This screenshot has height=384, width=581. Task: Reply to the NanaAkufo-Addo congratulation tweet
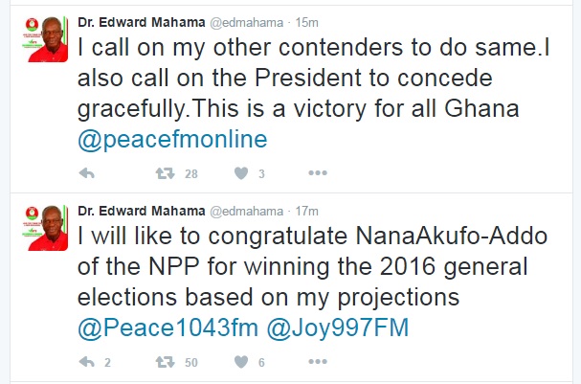click(x=86, y=362)
